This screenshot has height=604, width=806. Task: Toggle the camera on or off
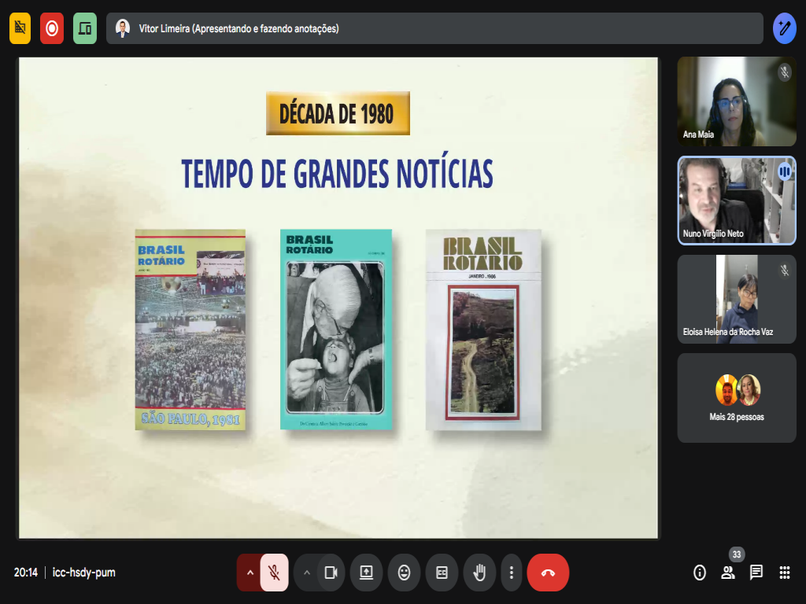click(x=331, y=573)
